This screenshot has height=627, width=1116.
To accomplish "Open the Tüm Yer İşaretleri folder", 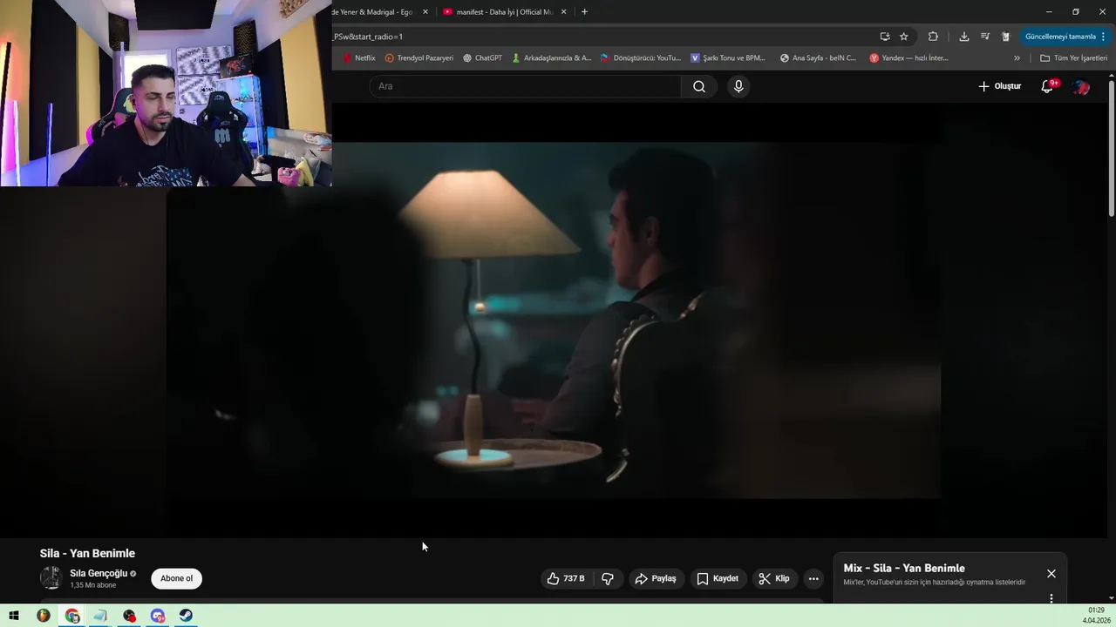I will coord(1074,58).
